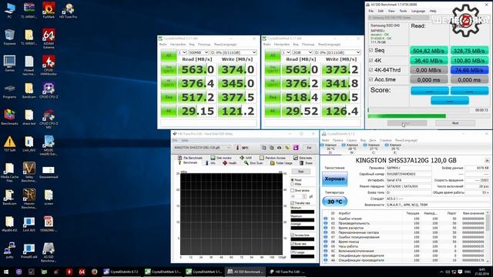The width and height of the screenshot is (493, 277).
Task: Open Valley Benchmark desktop icon
Action: (x=29, y=172)
